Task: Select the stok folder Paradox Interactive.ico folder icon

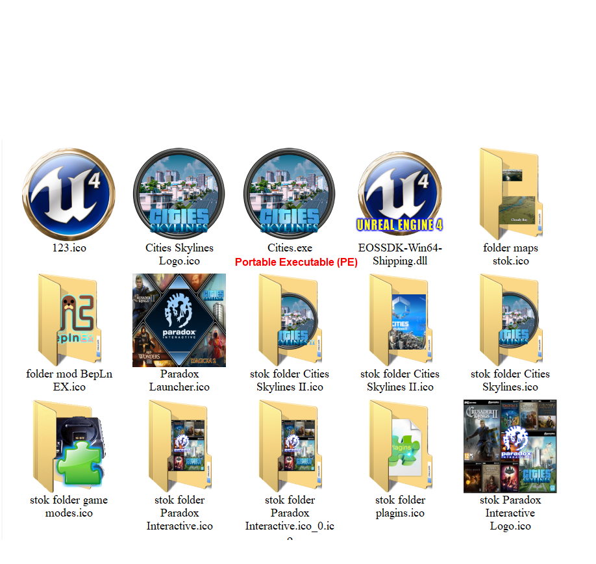Action: (x=179, y=446)
